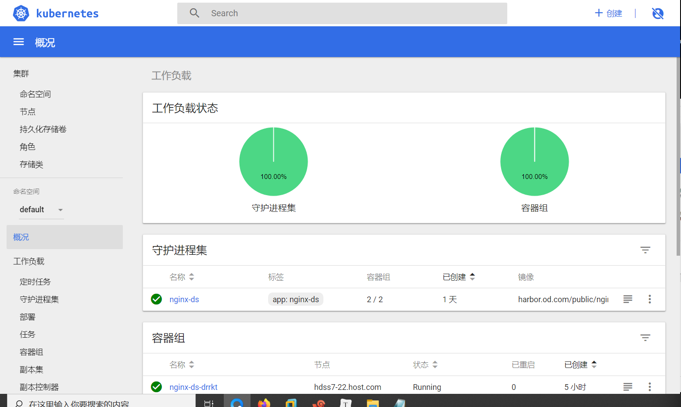Click the notifications disabled bell icon
This screenshot has width=681, height=407.
tap(657, 14)
